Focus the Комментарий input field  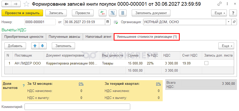[77, 107]
